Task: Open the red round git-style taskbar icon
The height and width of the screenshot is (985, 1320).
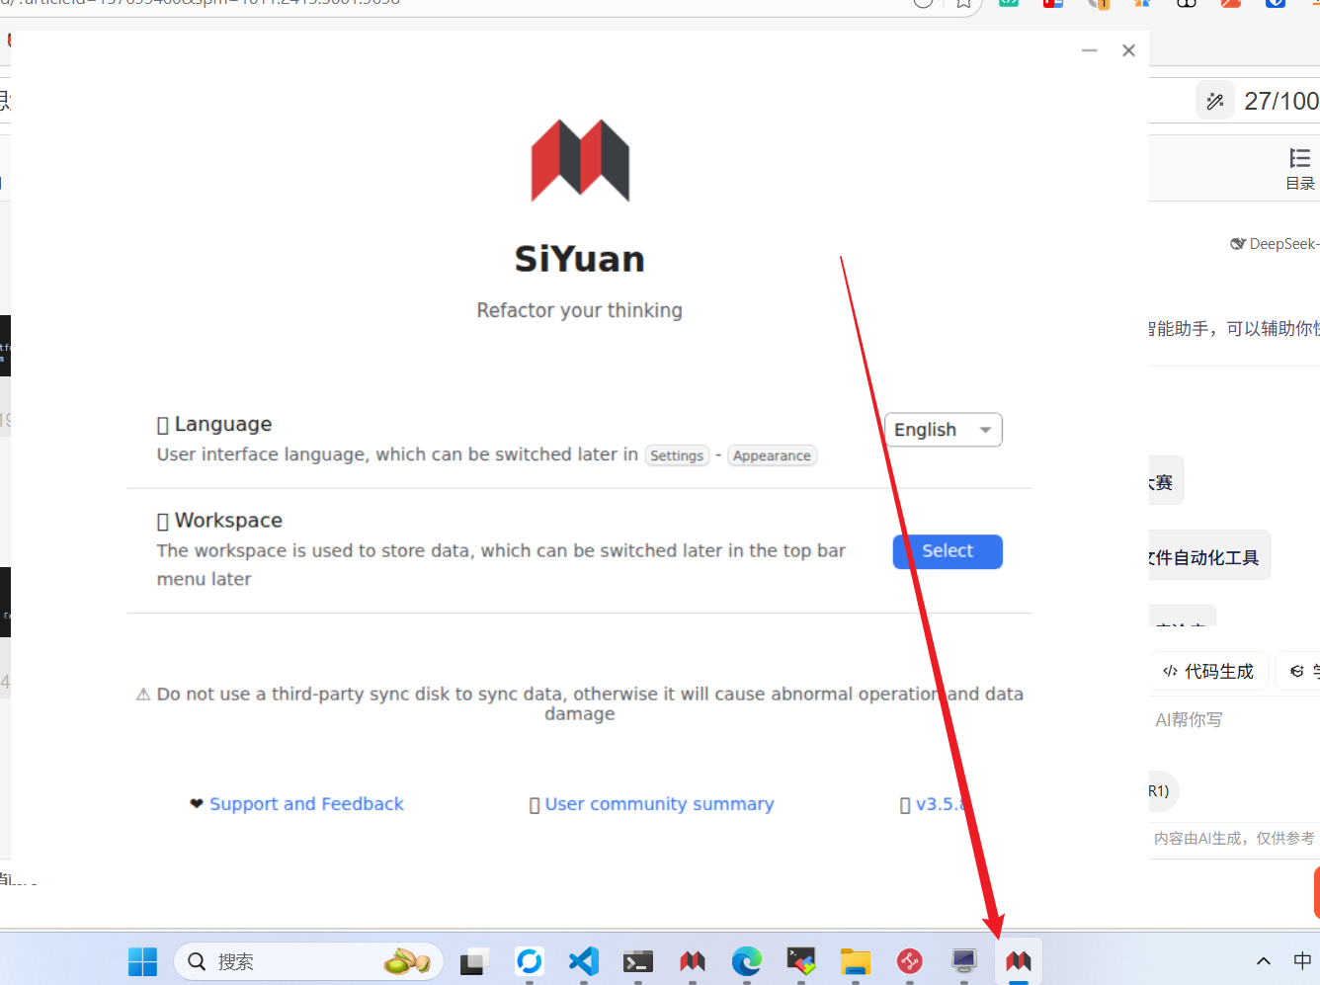Action: (x=910, y=961)
